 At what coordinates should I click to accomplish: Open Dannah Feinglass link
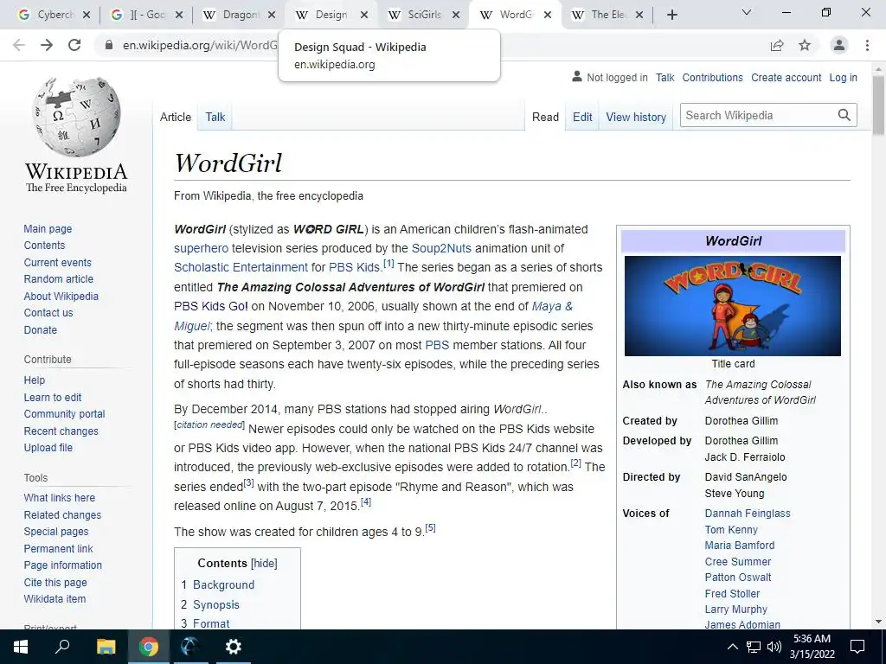pos(748,514)
